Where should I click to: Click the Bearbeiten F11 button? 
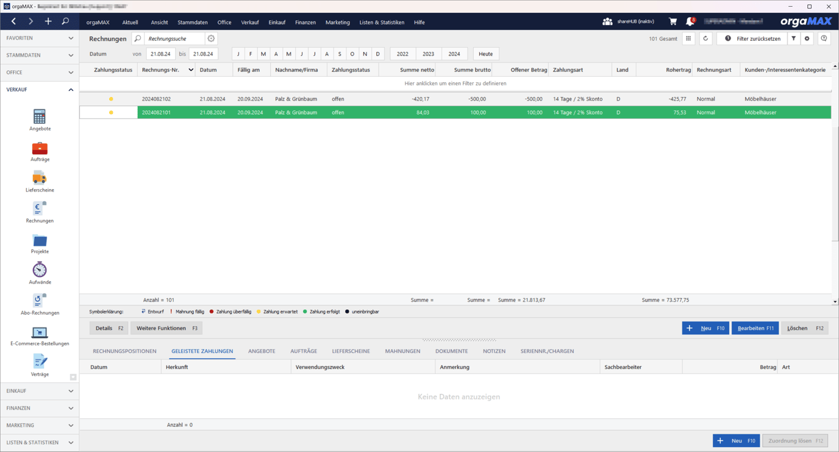click(755, 328)
